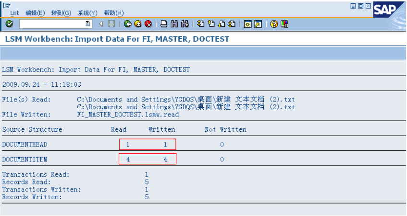This screenshot has width=407, height=216.
Task: Go to previous page icon
Action: [211, 24]
